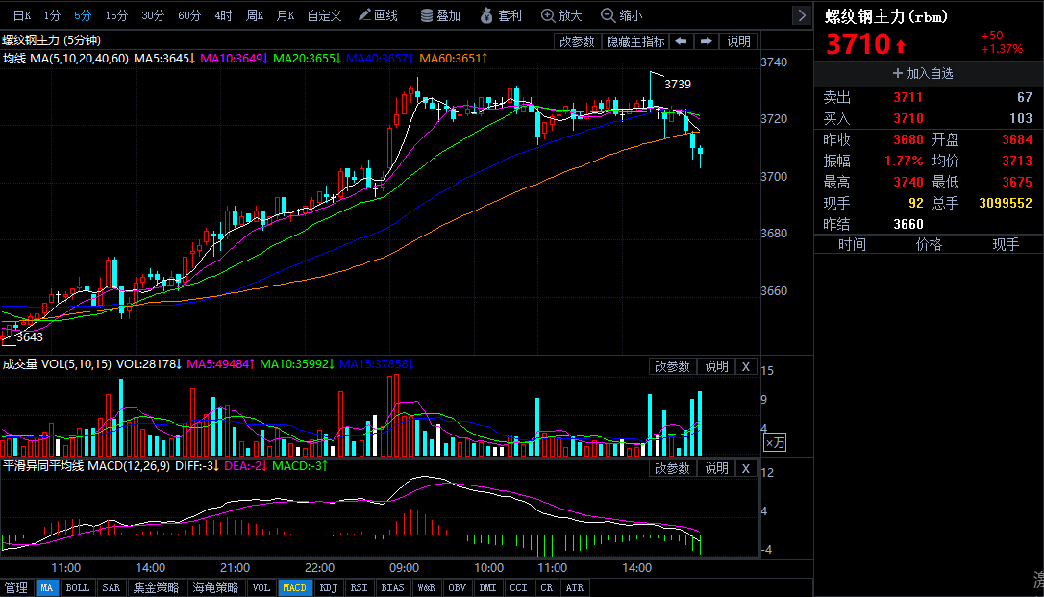The width and height of the screenshot is (1044, 597).
Task: Click the magenta MA10:3649 legend value
Action: tap(234, 59)
